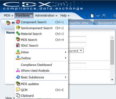Expand the Outbox submenu arrow
This screenshot has height=99, width=116.
pyautogui.click(x=66, y=58)
